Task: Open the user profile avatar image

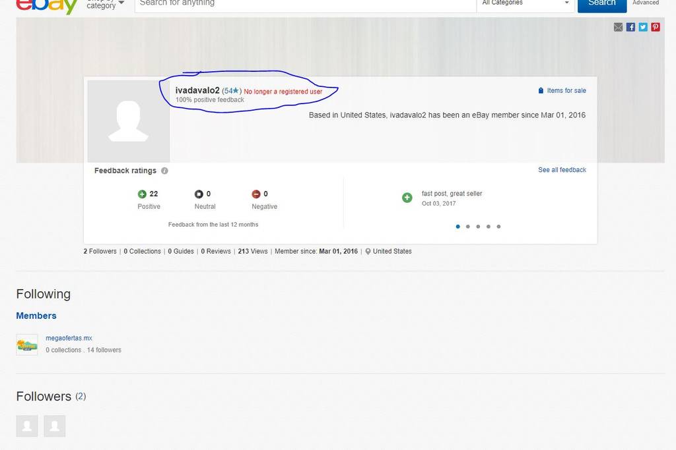Action: 129,121
